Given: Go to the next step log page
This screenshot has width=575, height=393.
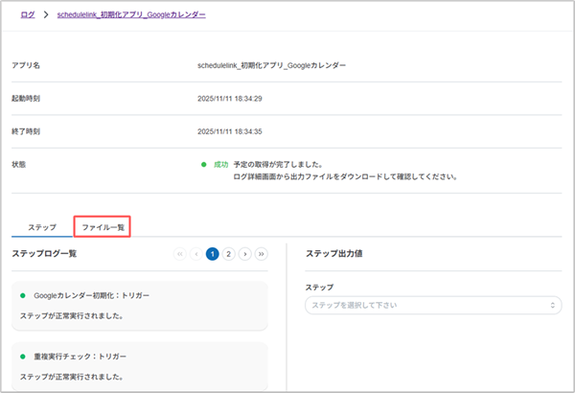Looking at the screenshot, I should point(244,254).
